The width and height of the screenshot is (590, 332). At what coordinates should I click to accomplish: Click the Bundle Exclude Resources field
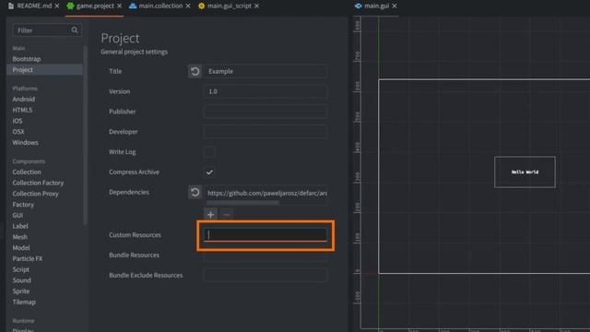265,276
